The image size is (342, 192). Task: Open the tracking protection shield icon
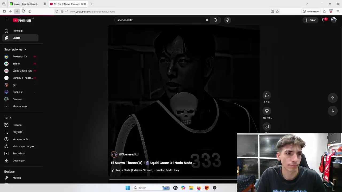pyautogui.click(x=57, y=11)
